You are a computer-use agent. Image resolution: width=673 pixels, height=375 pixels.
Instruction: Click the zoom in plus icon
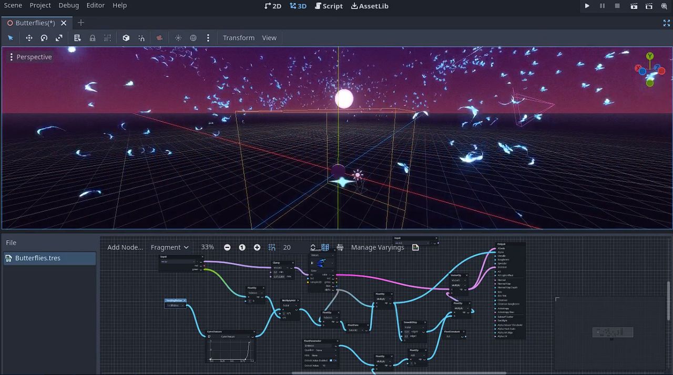pyautogui.click(x=257, y=247)
